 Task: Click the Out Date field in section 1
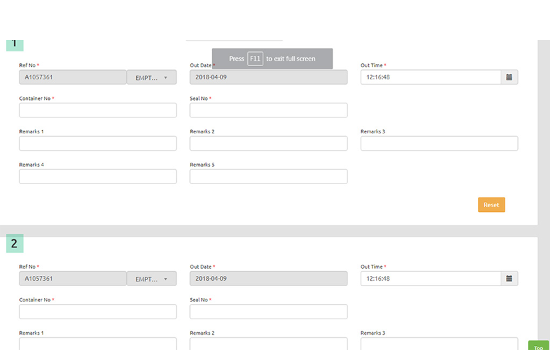(x=269, y=77)
